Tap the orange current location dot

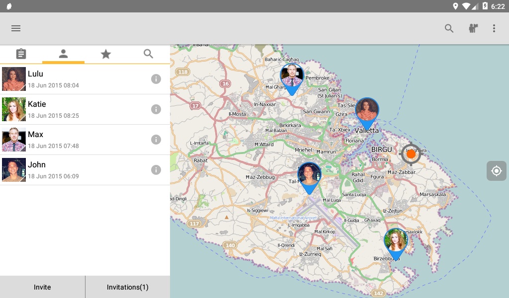point(411,153)
